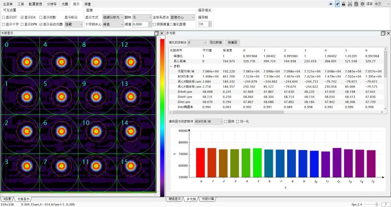The width and height of the screenshot is (391, 207).
Task: Click the 隐藏图 button
Action: [232, 42]
